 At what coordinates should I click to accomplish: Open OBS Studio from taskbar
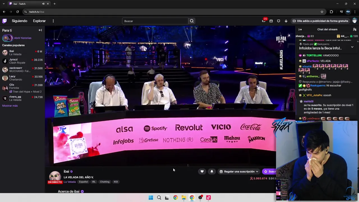point(200,198)
